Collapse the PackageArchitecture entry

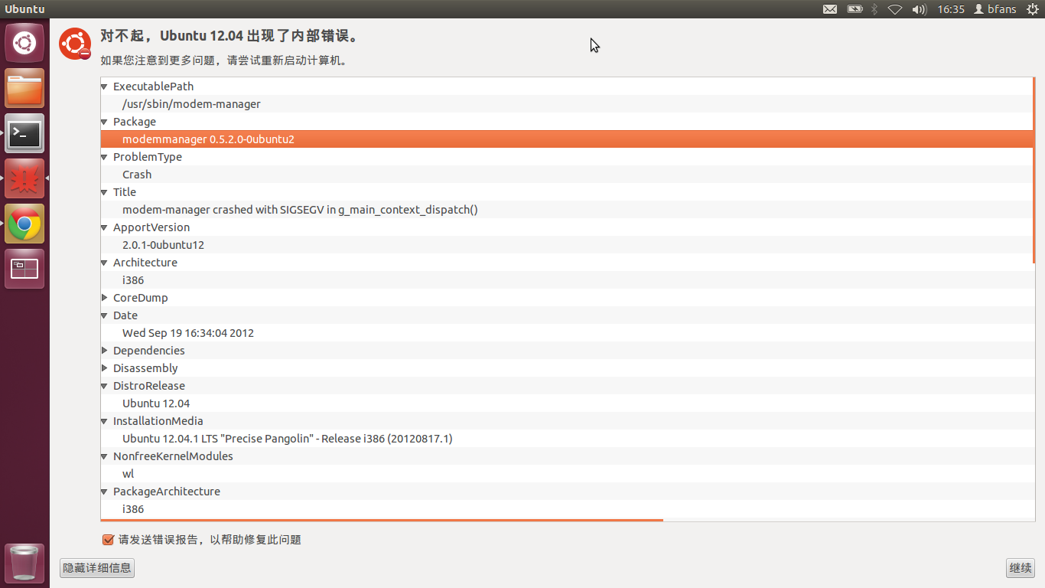coord(105,492)
